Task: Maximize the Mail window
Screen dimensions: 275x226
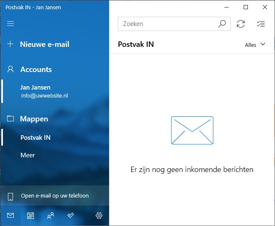Action: coord(246,7)
